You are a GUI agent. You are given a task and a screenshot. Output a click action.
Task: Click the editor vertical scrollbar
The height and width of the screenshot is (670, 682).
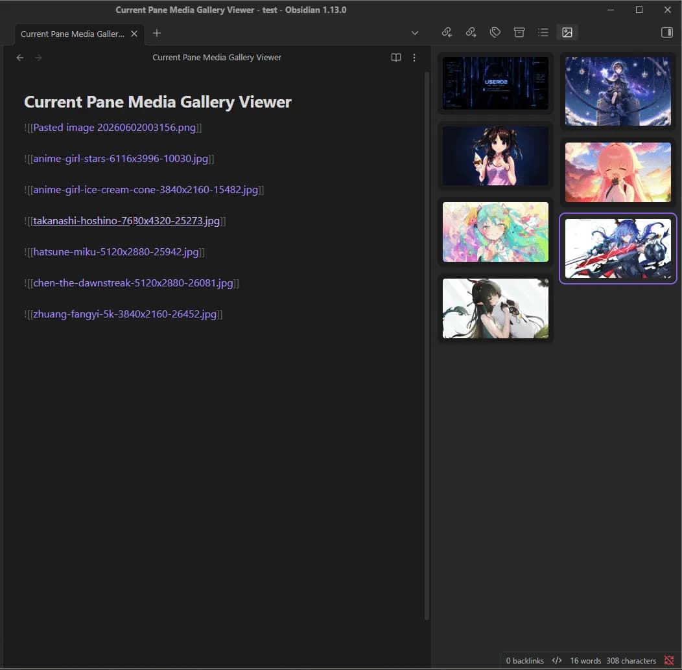click(427, 345)
